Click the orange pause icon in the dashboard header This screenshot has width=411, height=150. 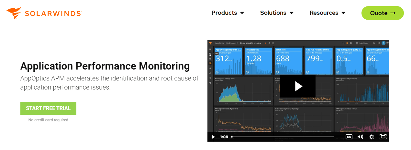tap(347, 43)
